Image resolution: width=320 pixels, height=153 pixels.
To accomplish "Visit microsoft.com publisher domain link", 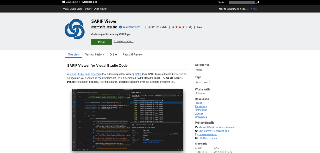I will [132, 27].
